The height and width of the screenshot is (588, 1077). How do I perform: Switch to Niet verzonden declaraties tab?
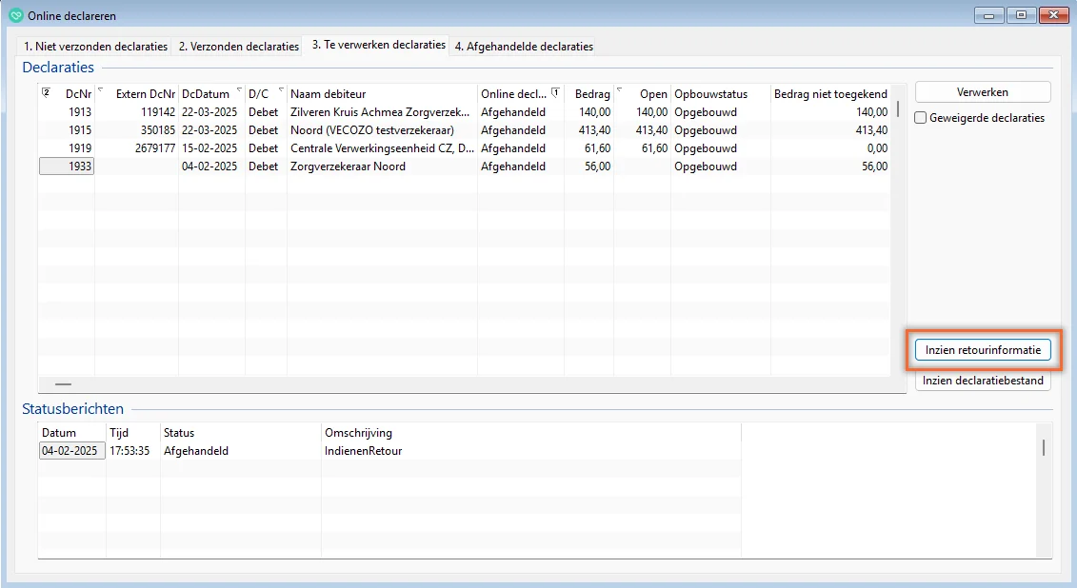[95, 46]
